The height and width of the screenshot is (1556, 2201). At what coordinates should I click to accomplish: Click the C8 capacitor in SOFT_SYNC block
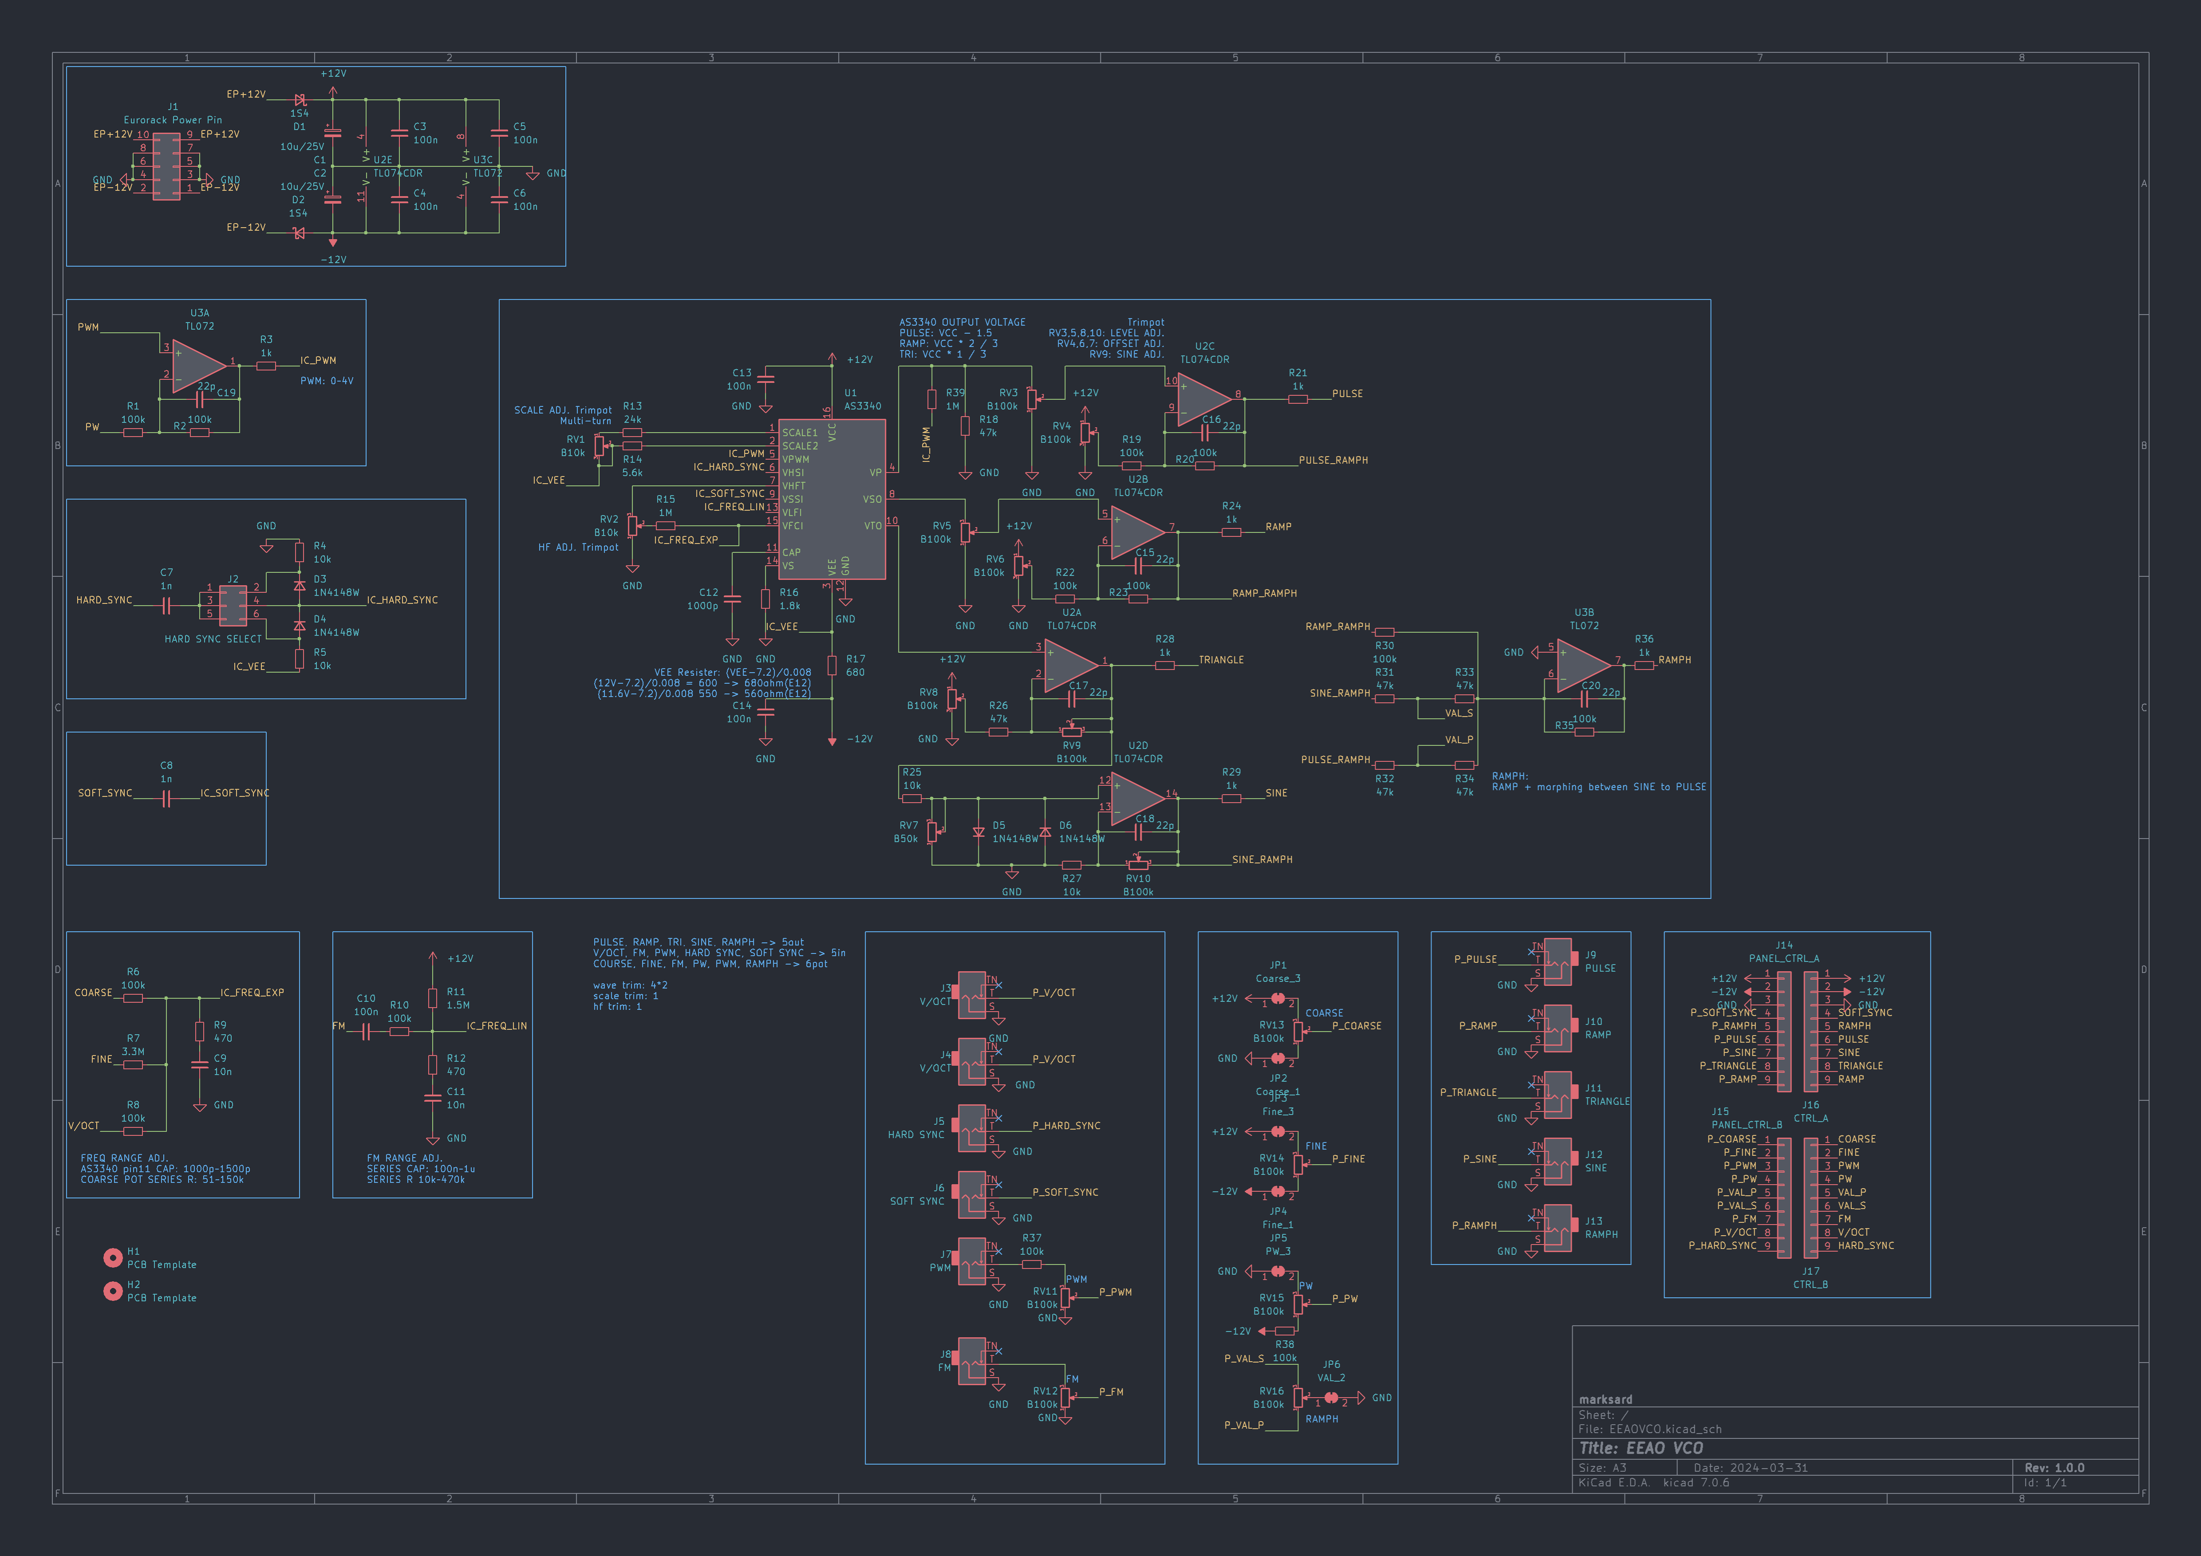(166, 798)
